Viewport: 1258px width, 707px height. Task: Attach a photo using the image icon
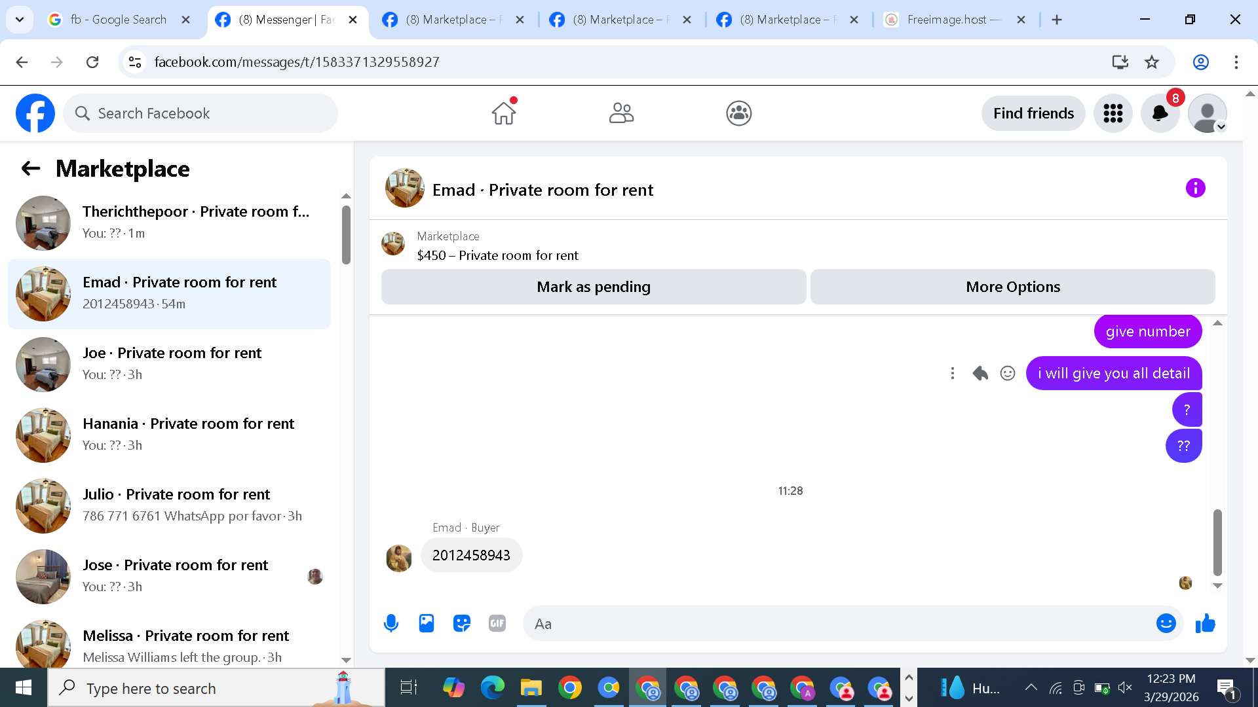(427, 623)
